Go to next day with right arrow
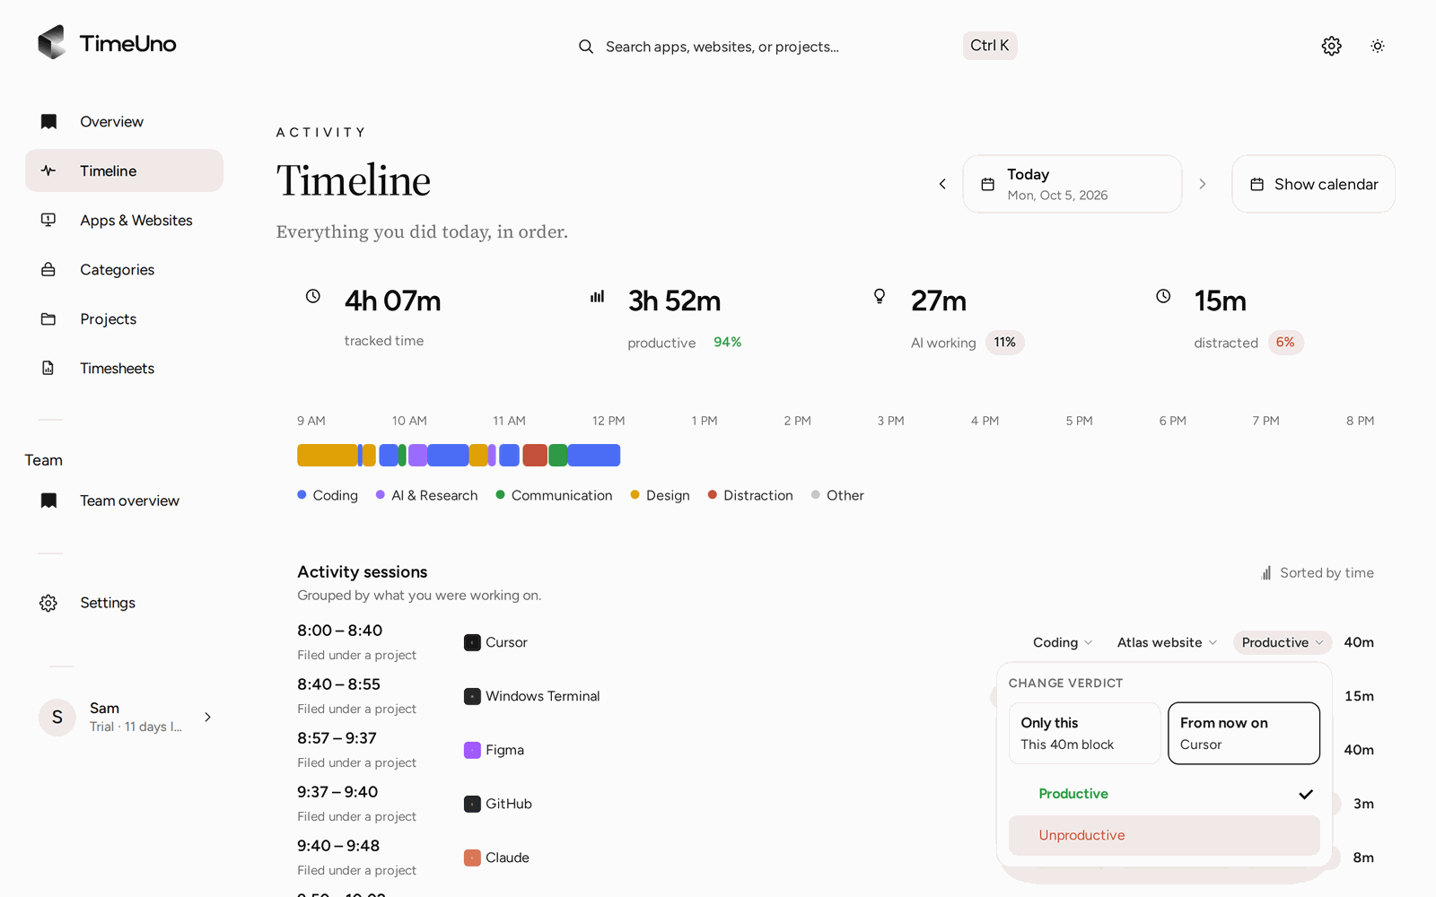1436x897 pixels. pos(1203,184)
